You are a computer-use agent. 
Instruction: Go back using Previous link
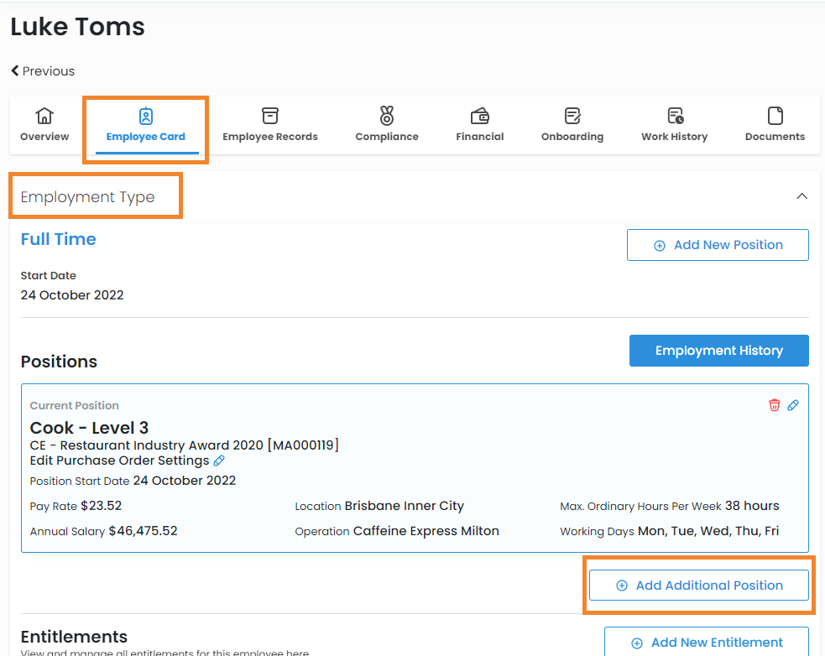click(x=43, y=71)
